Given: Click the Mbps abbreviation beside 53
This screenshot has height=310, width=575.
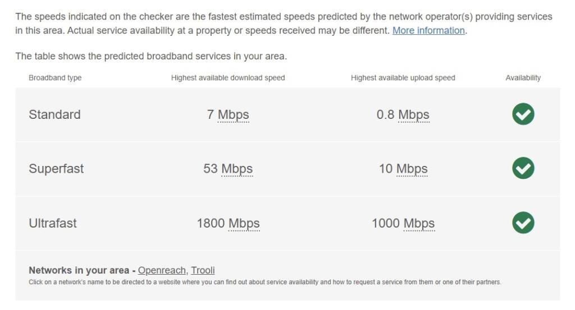Looking at the screenshot, I should [x=237, y=169].
